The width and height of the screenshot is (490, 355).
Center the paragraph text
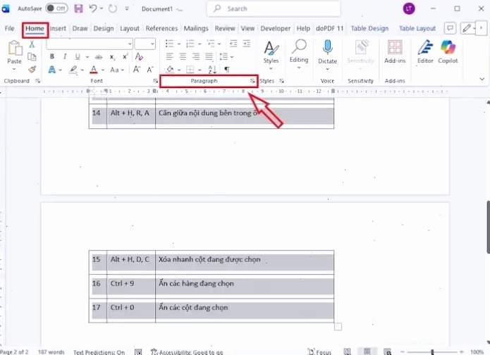pos(183,56)
